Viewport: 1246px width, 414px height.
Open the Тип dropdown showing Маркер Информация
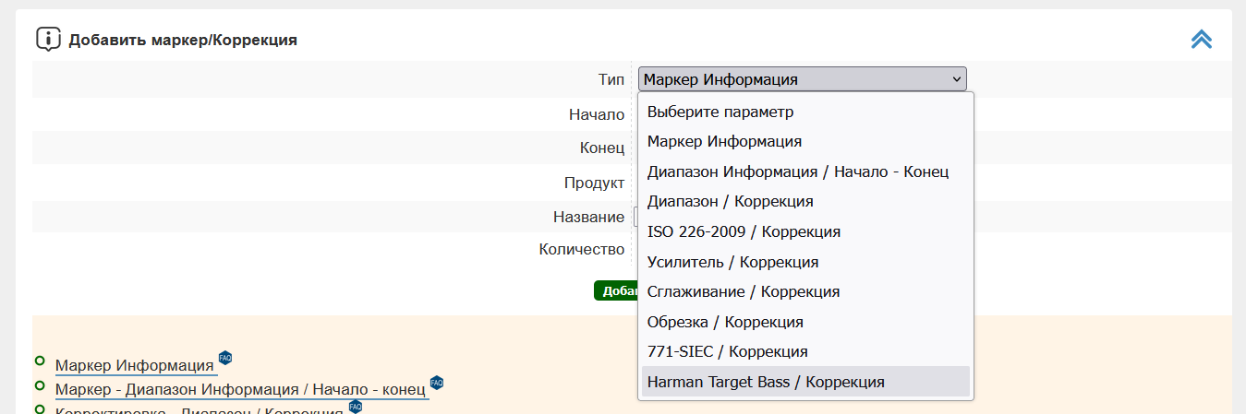click(x=802, y=79)
